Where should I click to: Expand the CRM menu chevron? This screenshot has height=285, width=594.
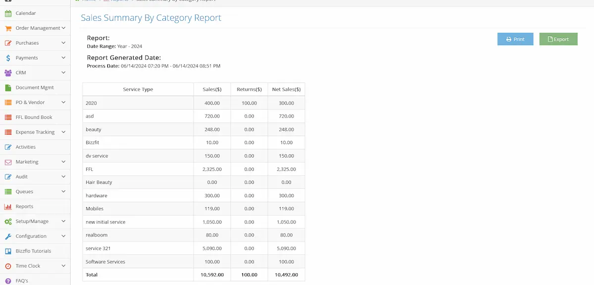tap(63, 73)
